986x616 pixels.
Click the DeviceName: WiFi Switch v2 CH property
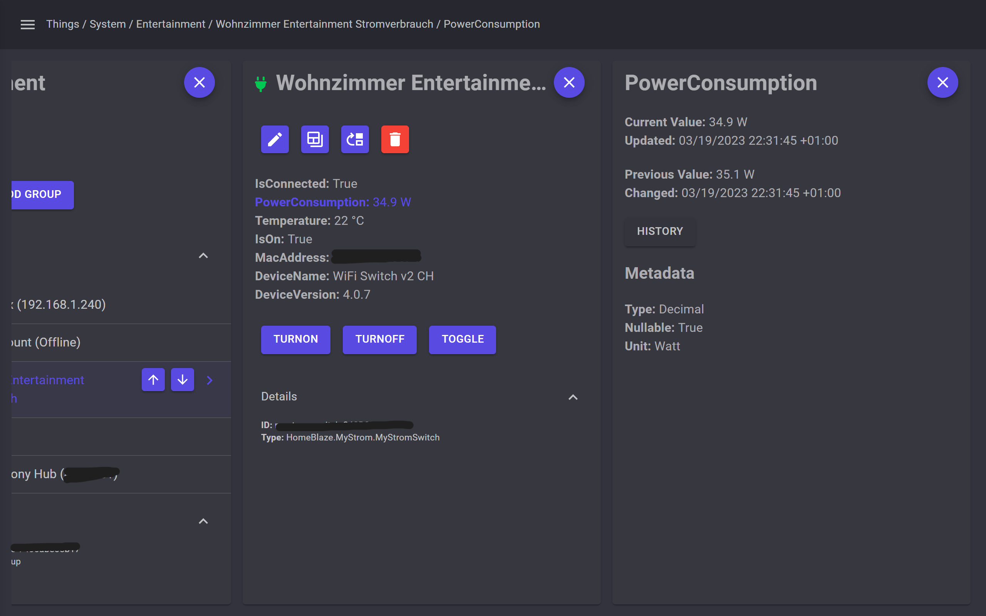pyautogui.click(x=344, y=276)
